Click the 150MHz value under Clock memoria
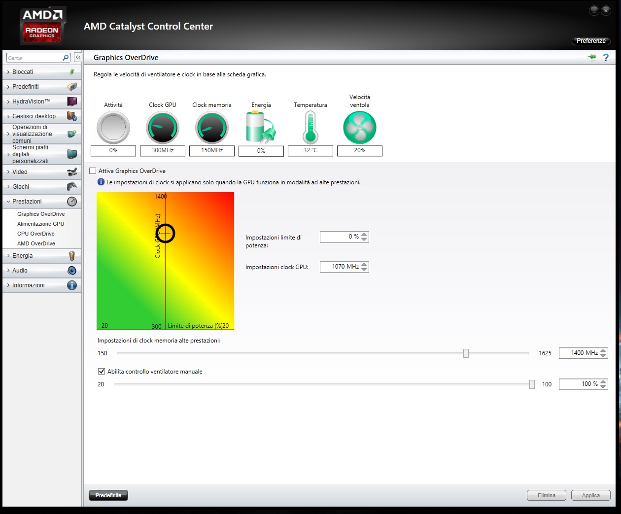This screenshot has height=514, width=621. 212,151
